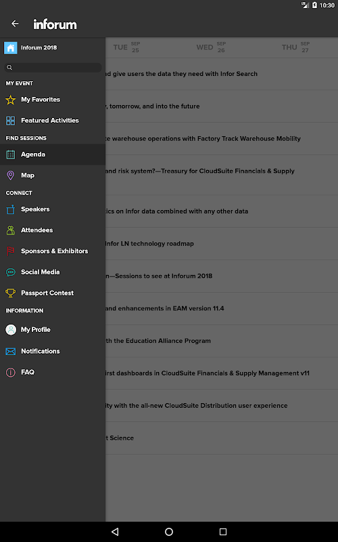
Task: Tap the Agenda calendar icon
Action: click(11, 154)
